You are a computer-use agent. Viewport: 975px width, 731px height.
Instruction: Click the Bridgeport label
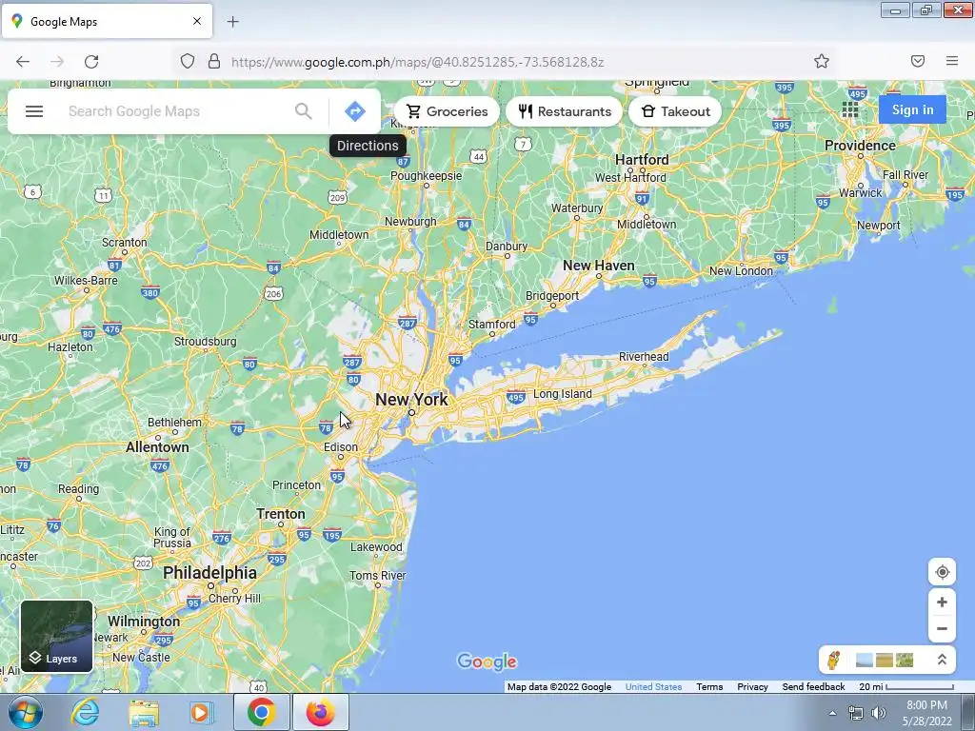pyautogui.click(x=552, y=296)
